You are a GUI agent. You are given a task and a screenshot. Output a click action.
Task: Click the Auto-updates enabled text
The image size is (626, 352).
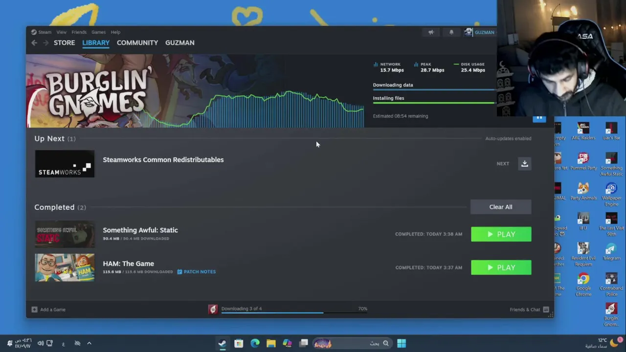click(x=508, y=138)
